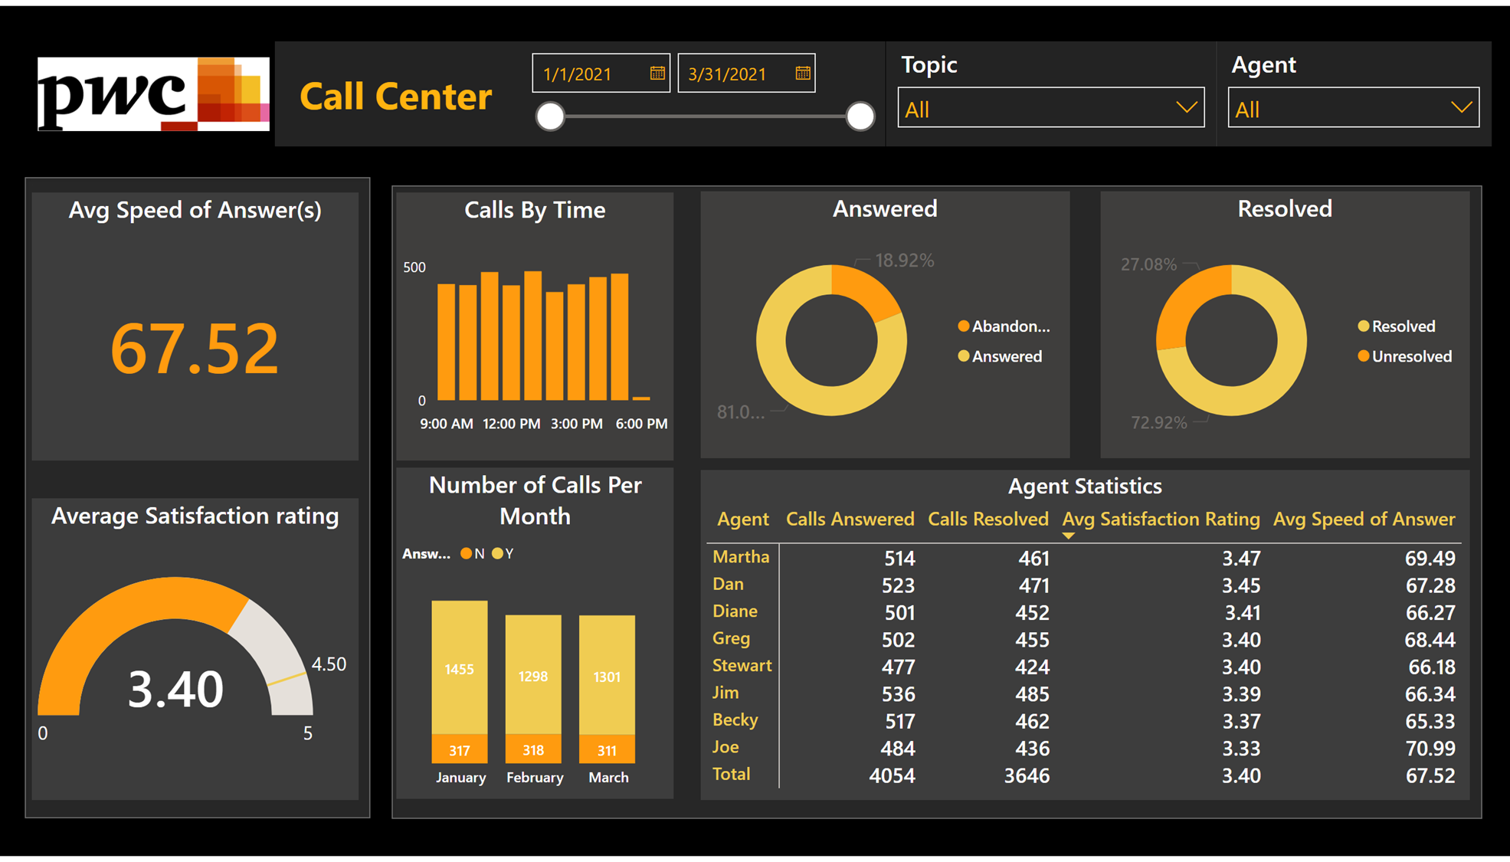The height and width of the screenshot is (862, 1510).
Task: Sort by the Calls Answered column header
Action: (850, 519)
